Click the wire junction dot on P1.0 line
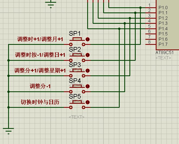The image size is (179, 144). coord(141,8)
